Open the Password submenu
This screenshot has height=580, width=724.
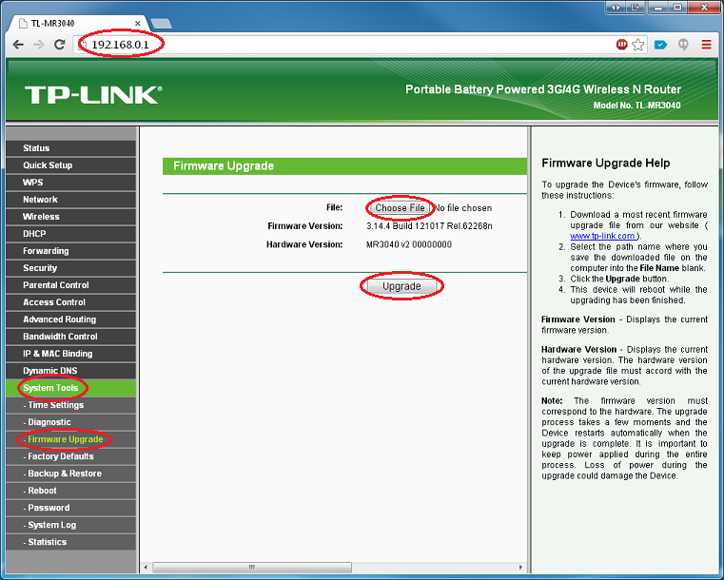(71, 507)
